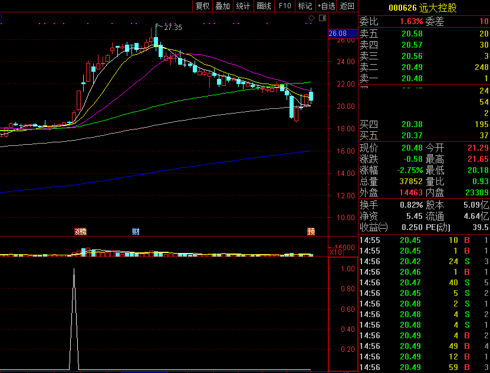Select the 14:56 tick with volume 59

pos(424,367)
